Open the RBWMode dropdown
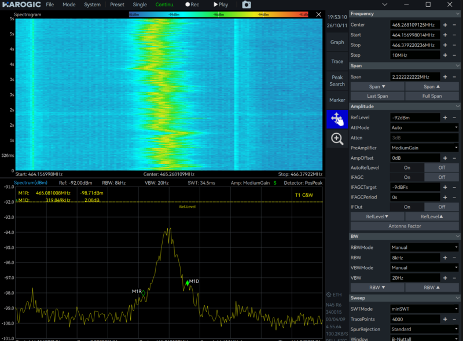 click(x=424, y=248)
